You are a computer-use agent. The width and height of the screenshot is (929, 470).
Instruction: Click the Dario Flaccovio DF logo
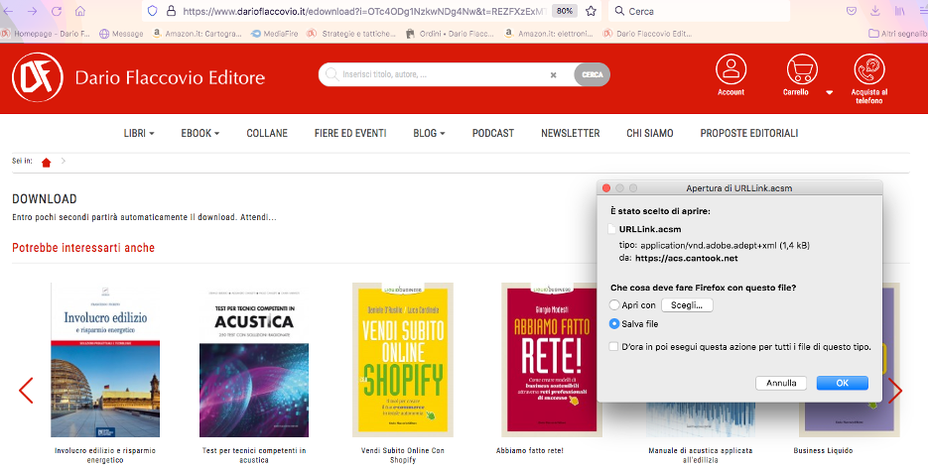38,77
